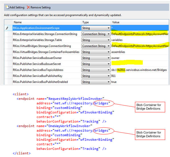Image resolution: width=170 pixels, height=157 pixels.
Task: Click the pencil edit icon in row header
Action: [7, 28]
